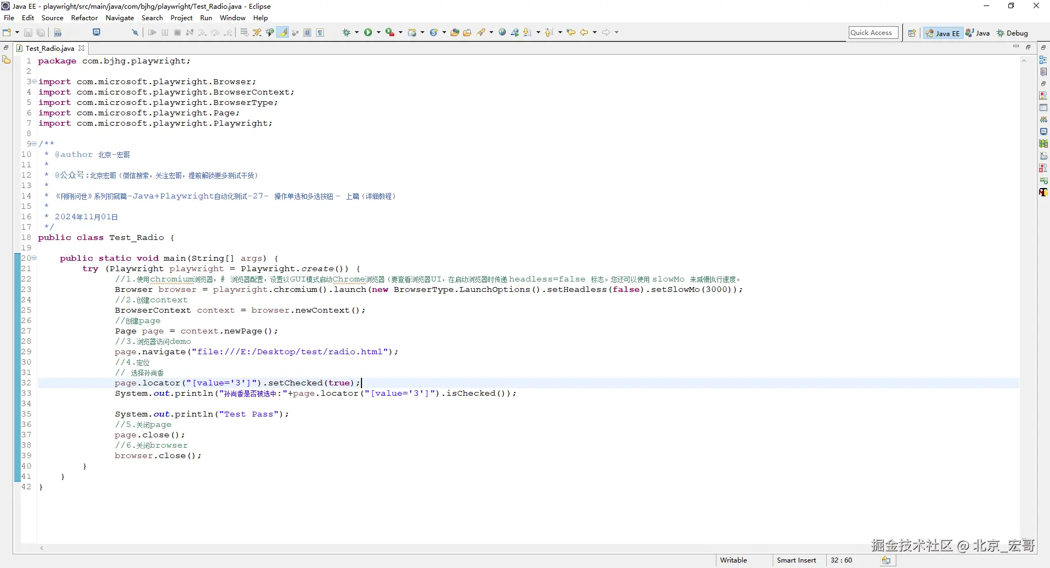1050x568 pixels.
Task: Open the Source menu
Action: (52, 17)
